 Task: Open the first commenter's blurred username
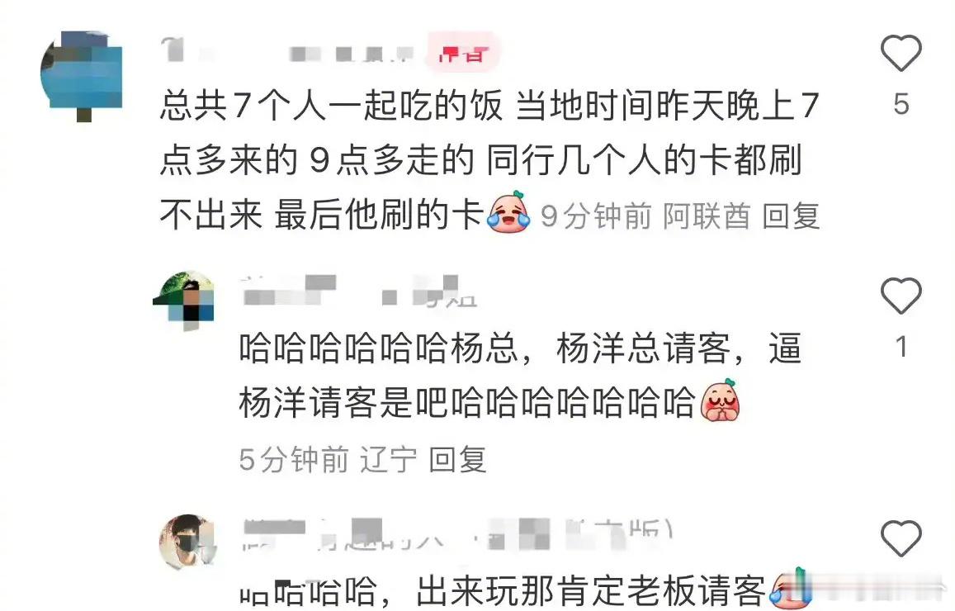288,51
